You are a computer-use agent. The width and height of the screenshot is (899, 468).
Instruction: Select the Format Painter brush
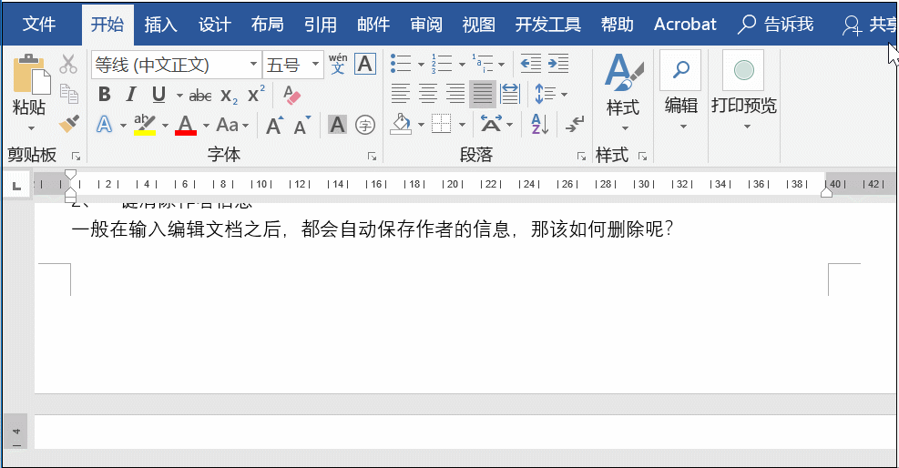69,123
